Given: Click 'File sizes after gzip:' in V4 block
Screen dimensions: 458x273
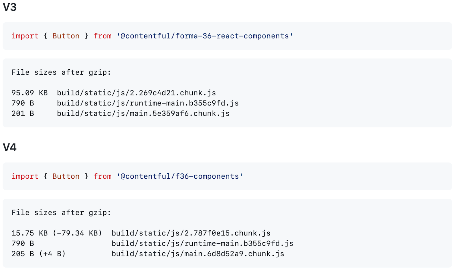Looking at the screenshot, I should pos(61,213).
